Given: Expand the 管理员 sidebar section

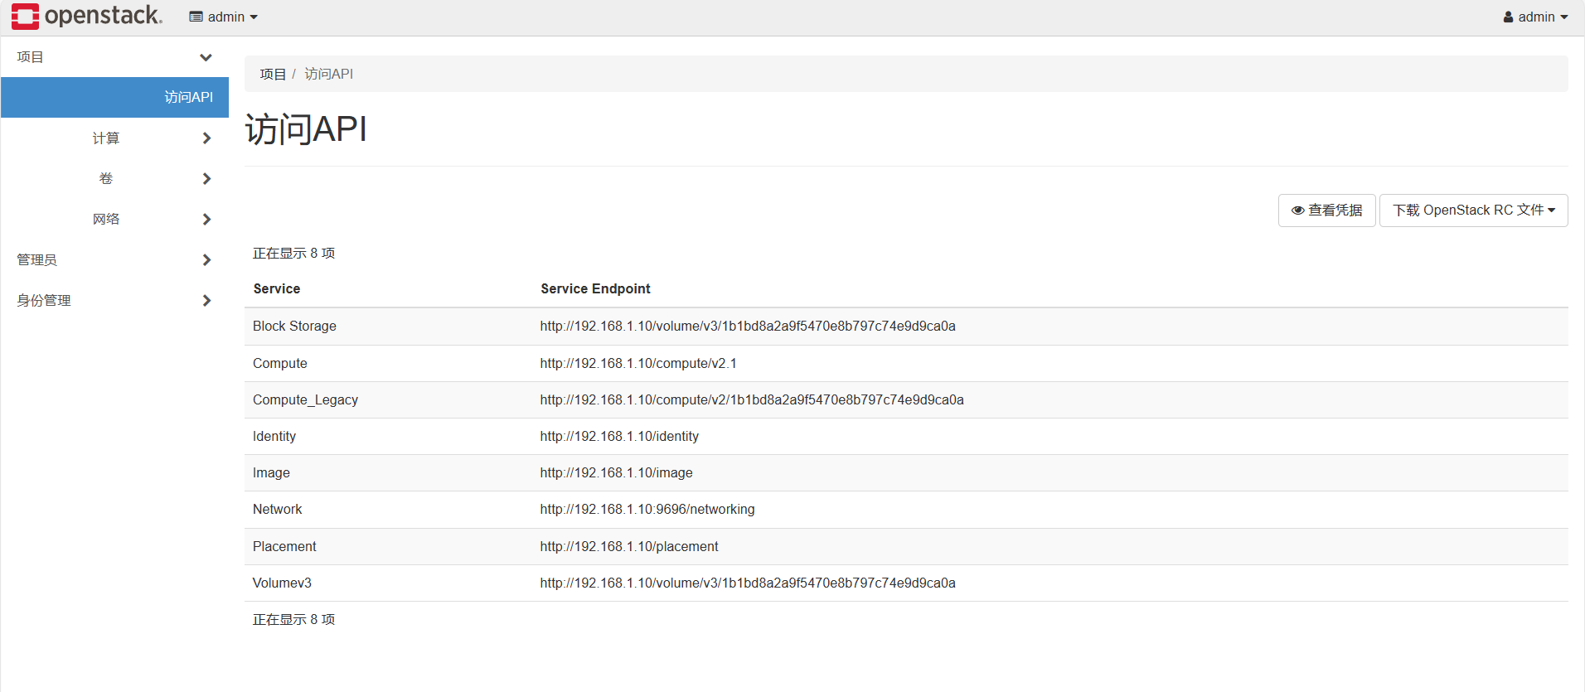Looking at the screenshot, I should tap(114, 259).
